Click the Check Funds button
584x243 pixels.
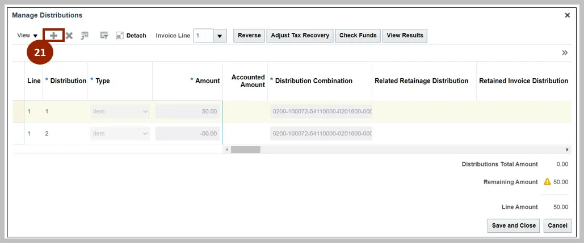point(358,35)
